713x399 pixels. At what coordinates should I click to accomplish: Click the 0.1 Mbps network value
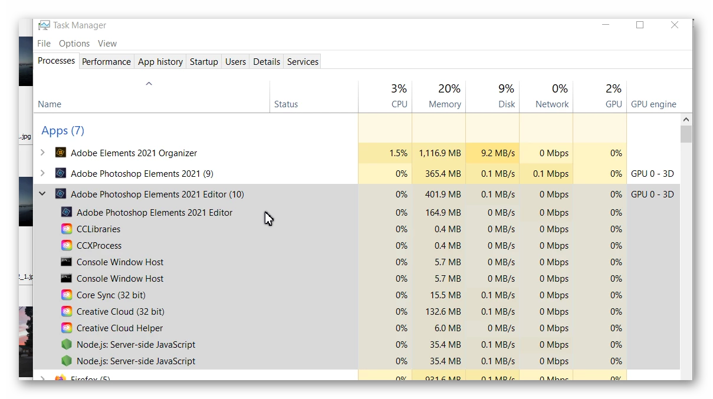(551, 173)
